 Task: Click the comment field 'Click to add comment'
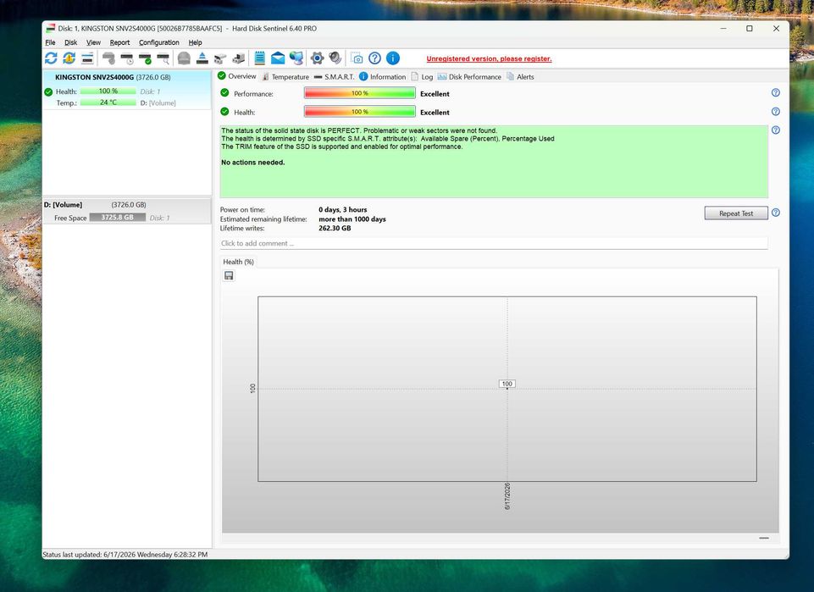point(494,243)
